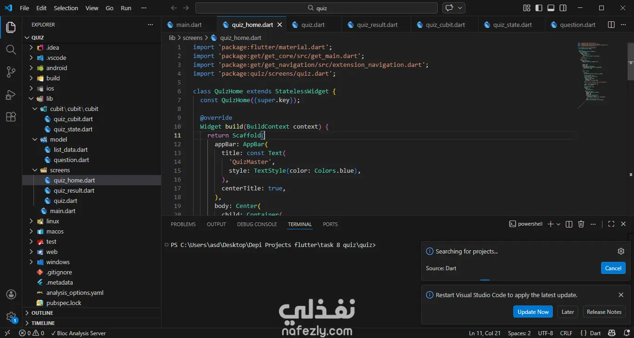The height and width of the screenshot is (338, 634).
Task: Split the terminal pane
Action: tap(569, 224)
